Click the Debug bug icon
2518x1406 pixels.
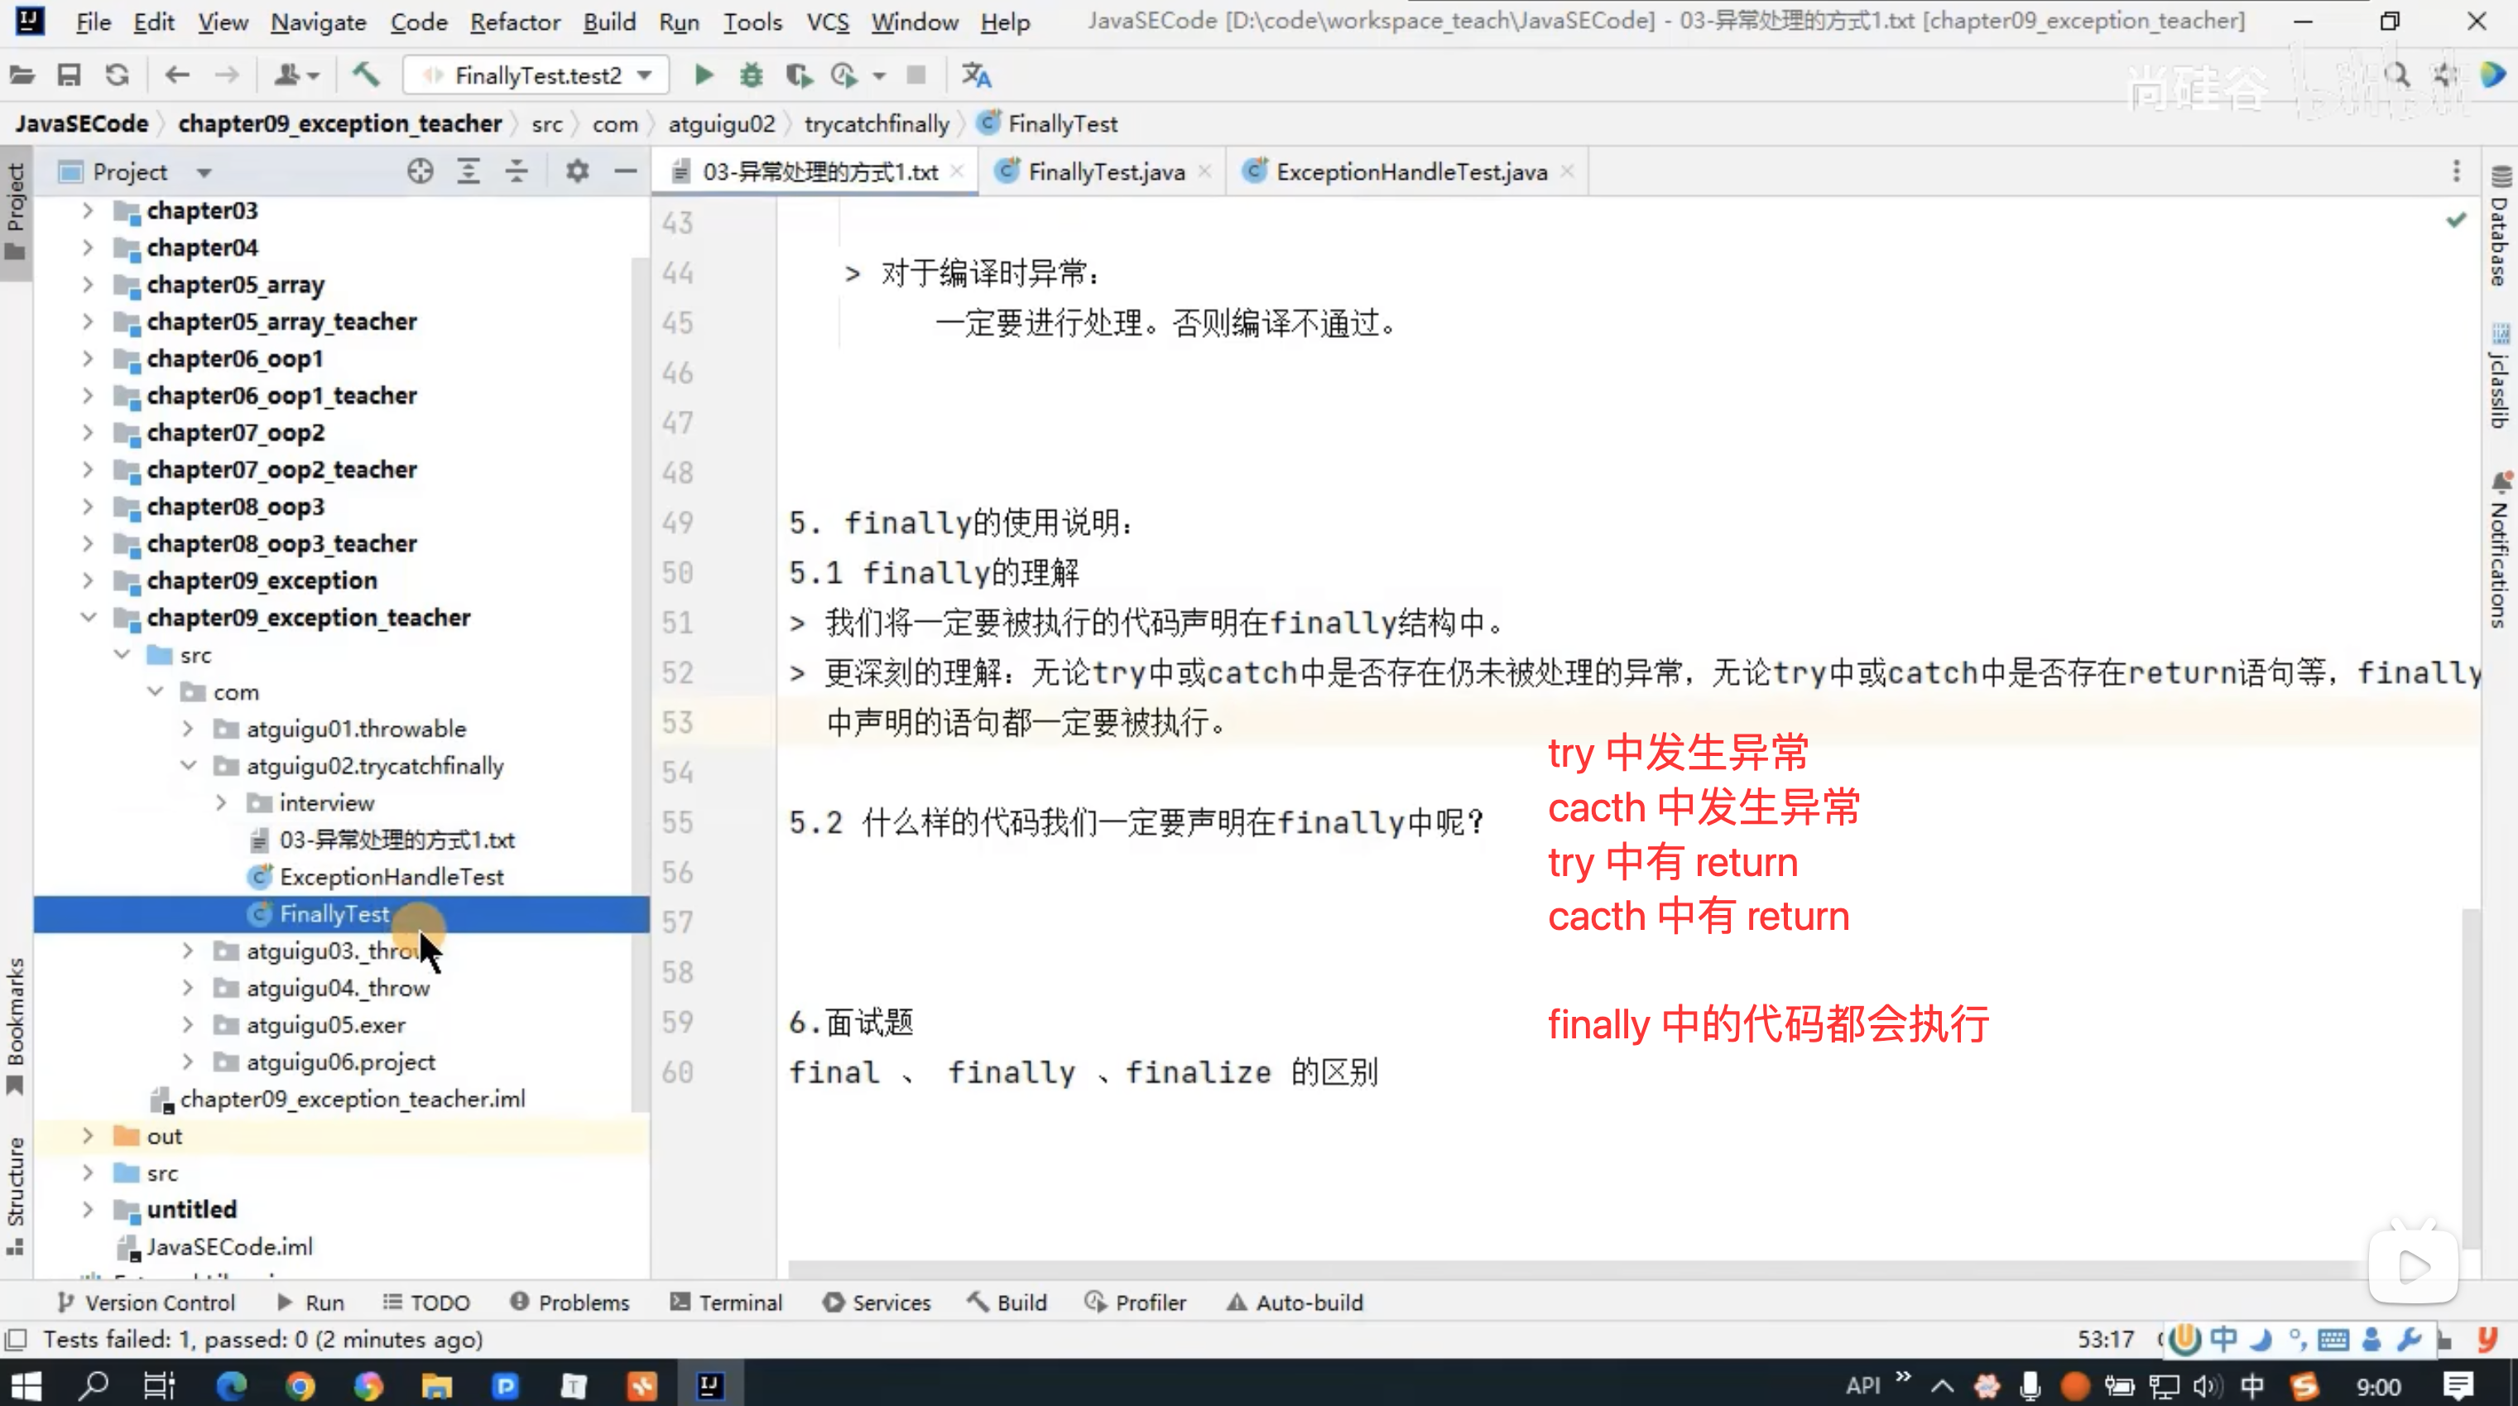[x=751, y=75]
